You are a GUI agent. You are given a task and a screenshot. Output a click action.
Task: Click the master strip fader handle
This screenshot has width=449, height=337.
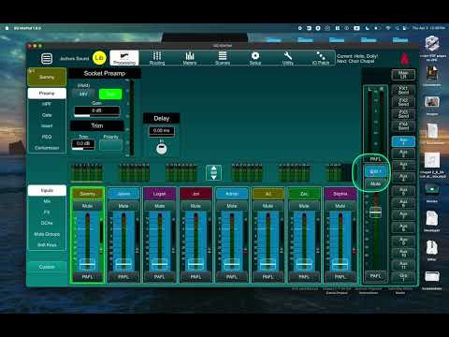point(375,212)
